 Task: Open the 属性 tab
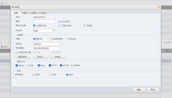coord(25,13)
